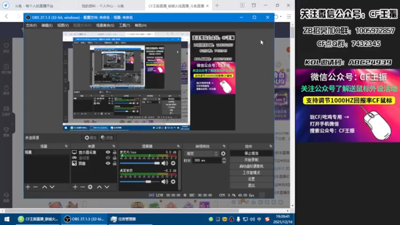Toggle visibility of 图像 source
400x225 pixels.
click(x=108, y=163)
